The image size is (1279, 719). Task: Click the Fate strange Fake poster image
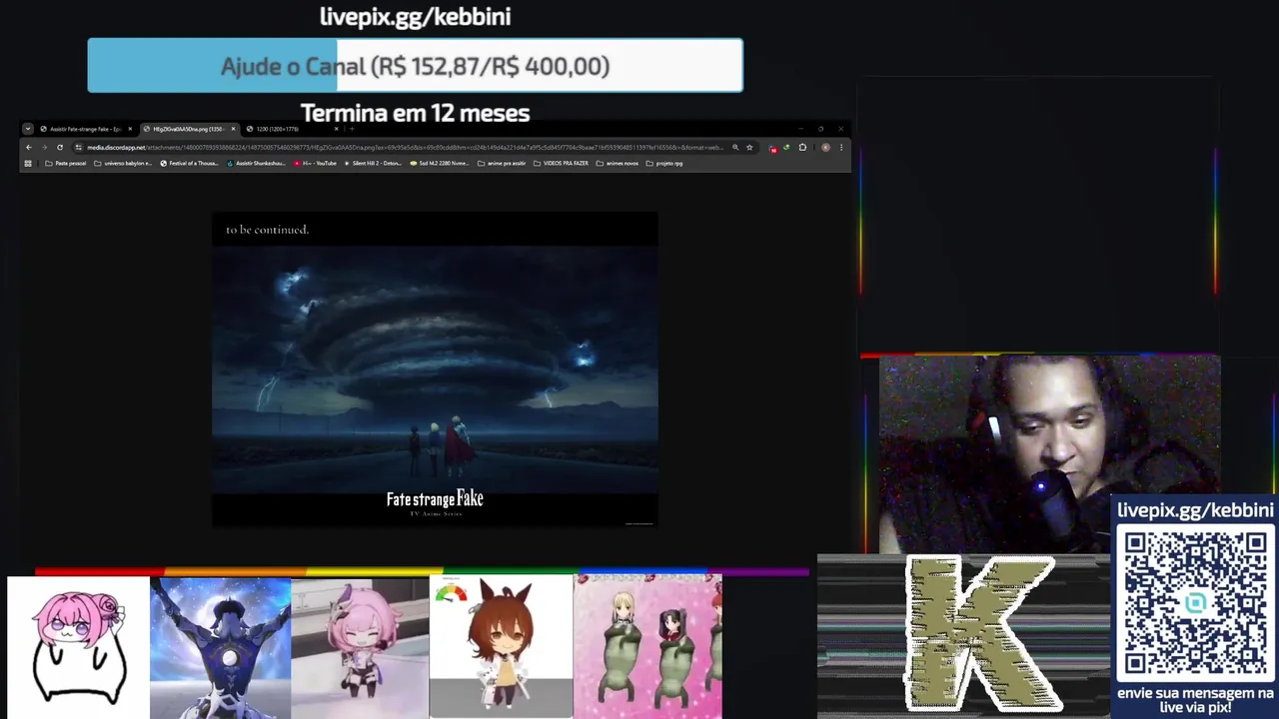[x=435, y=369]
